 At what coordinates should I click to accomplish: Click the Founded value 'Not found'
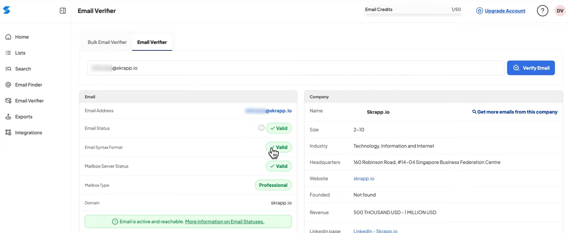pyautogui.click(x=364, y=194)
